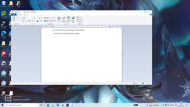Viewport: 190px width, 107px height.
Task: Open the File menu tab
Action: point(14,15)
